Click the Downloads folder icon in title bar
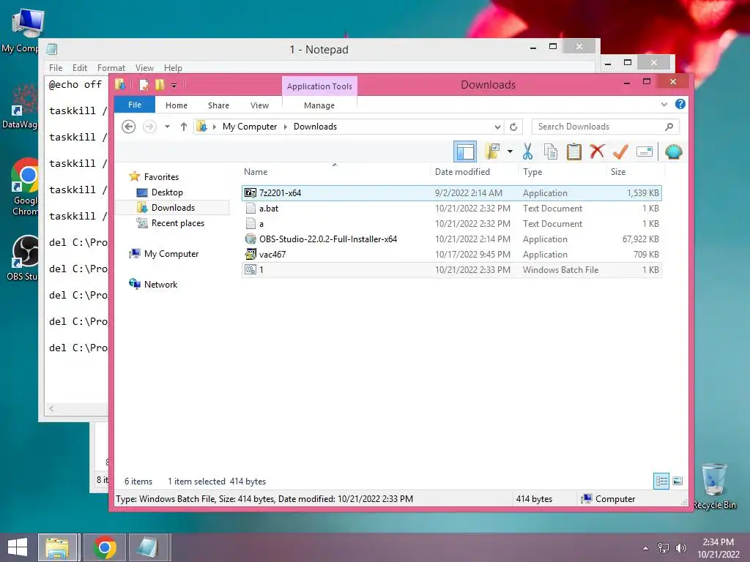The height and width of the screenshot is (562, 750). pyautogui.click(x=119, y=85)
